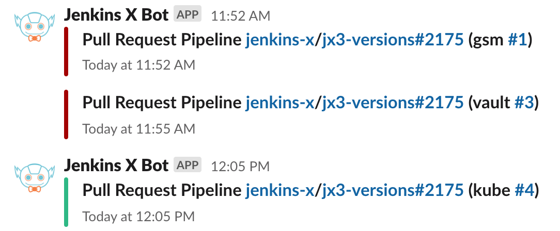Open jx3-versions#2175 in the vault pipeline row
Viewport: 560px width, 231px height.
[x=393, y=103]
